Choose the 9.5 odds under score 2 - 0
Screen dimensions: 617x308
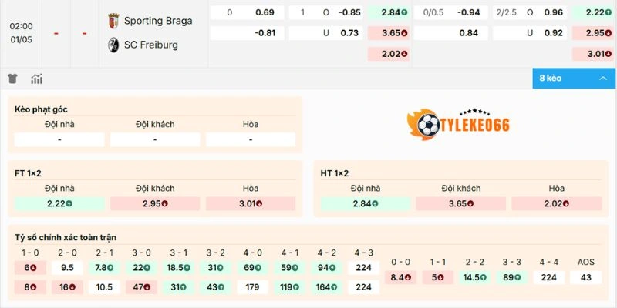pos(67,267)
